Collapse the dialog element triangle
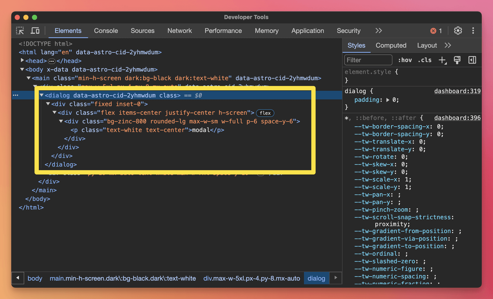The image size is (493, 299). click(42, 95)
